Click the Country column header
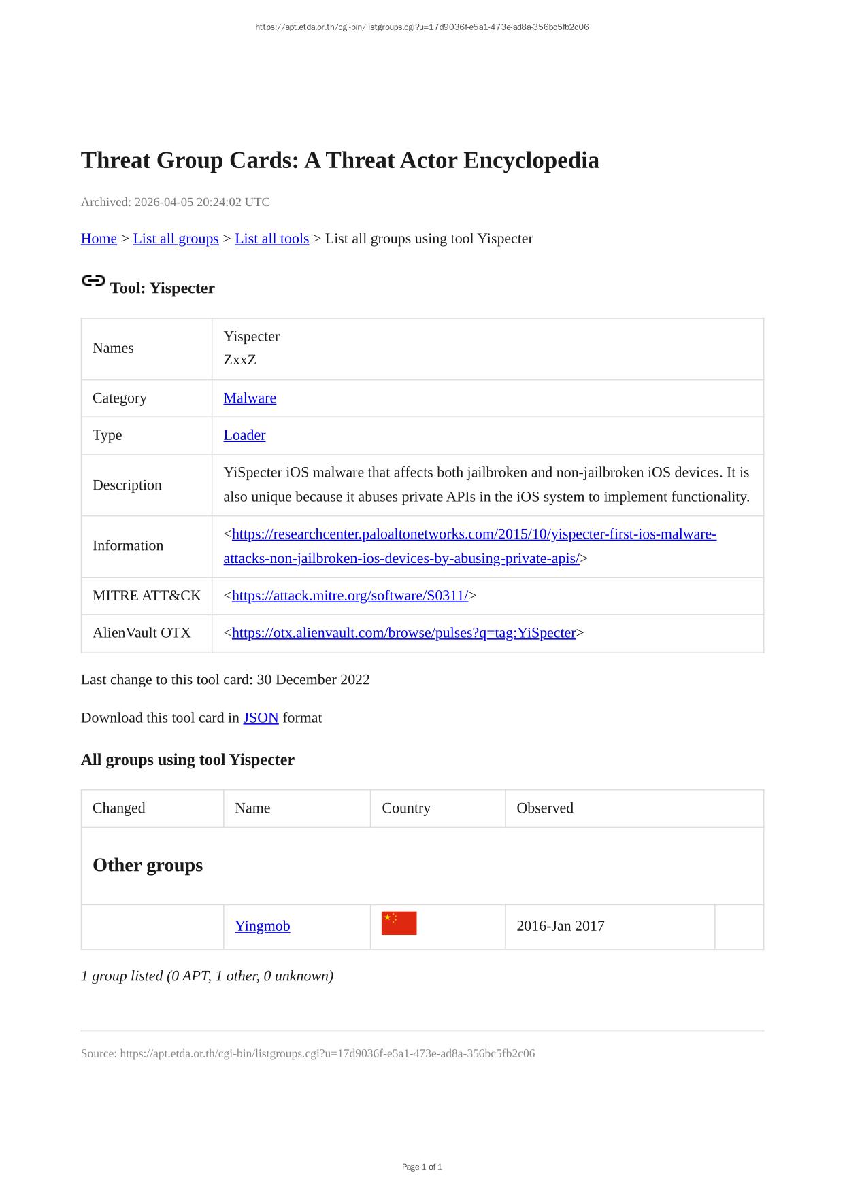The width and height of the screenshot is (845, 1194). [406, 808]
